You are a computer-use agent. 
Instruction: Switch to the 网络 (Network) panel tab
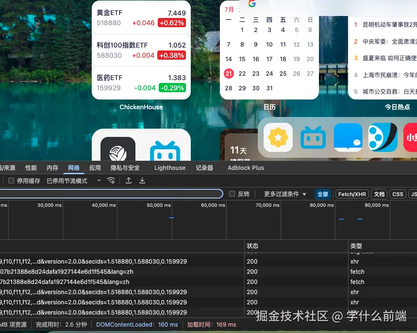(x=73, y=167)
